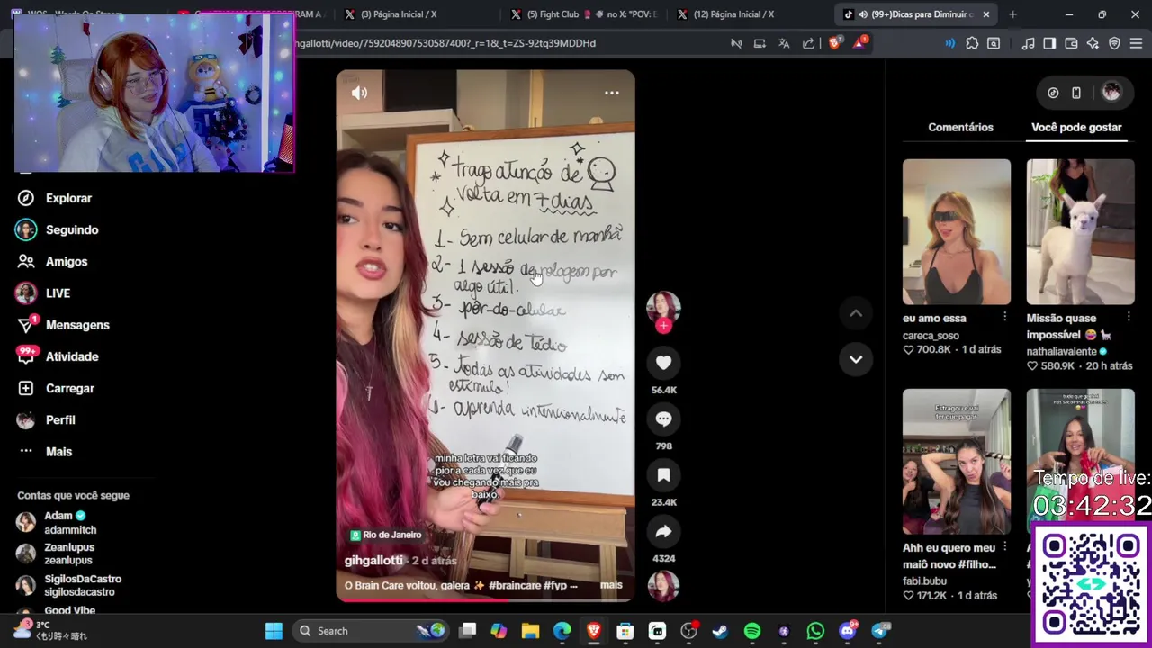Open options for 'Ahh eu quero meu maiô' video
Image resolution: width=1152 pixels, height=648 pixels.
[x=1004, y=546]
